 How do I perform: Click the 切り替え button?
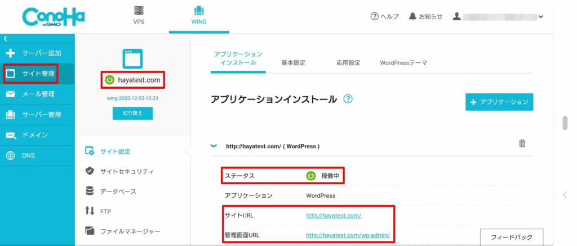[x=132, y=113]
